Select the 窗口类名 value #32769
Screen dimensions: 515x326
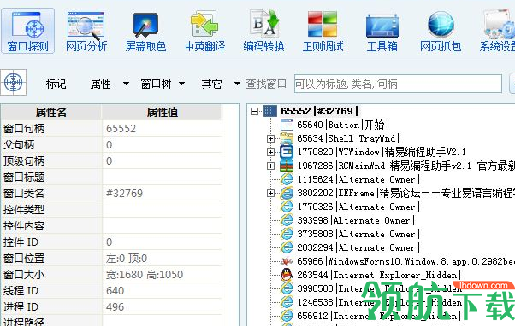(162, 194)
